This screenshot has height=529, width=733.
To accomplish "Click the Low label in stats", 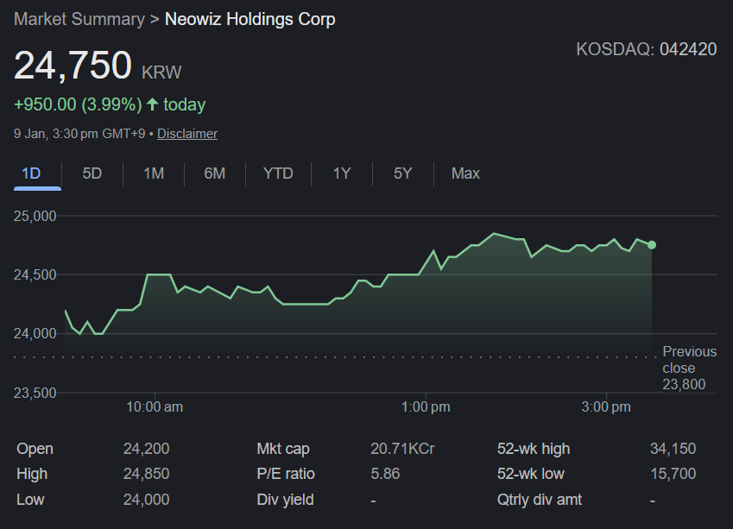I will [30, 500].
